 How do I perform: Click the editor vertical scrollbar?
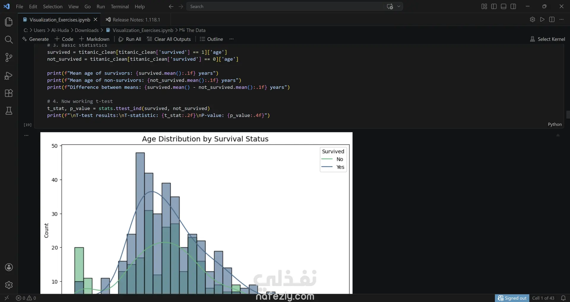click(568, 114)
